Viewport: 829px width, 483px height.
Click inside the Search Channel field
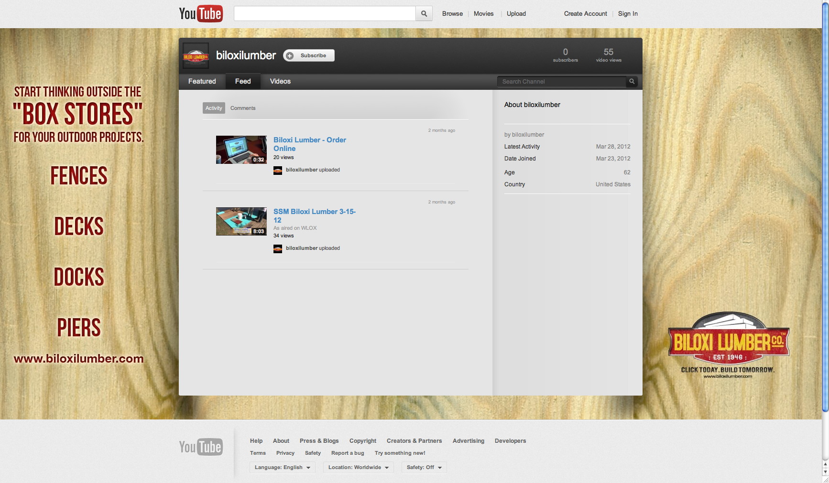click(562, 82)
